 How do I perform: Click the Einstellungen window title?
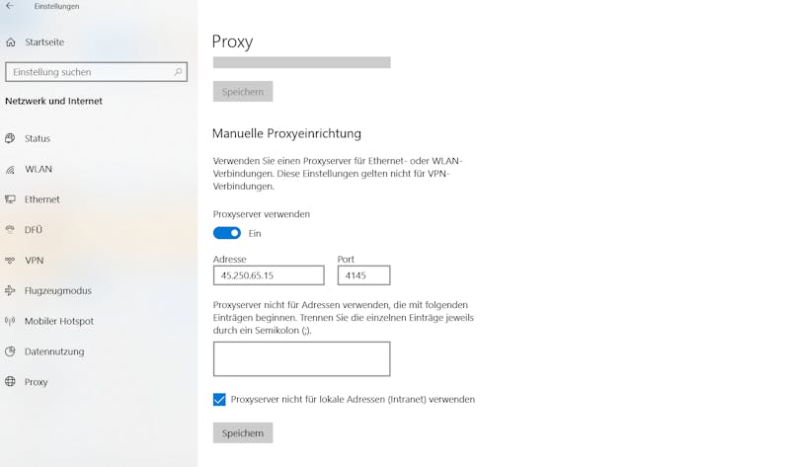pyautogui.click(x=56, y=7)
